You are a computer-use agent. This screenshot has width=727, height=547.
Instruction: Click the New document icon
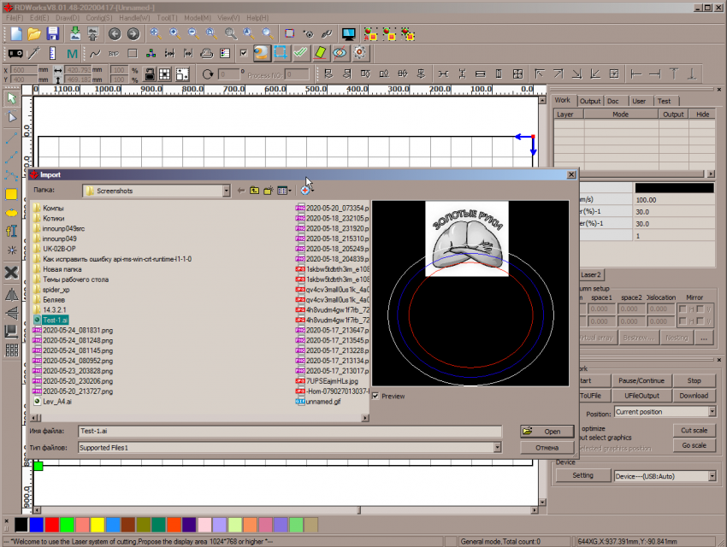[15, 34]
